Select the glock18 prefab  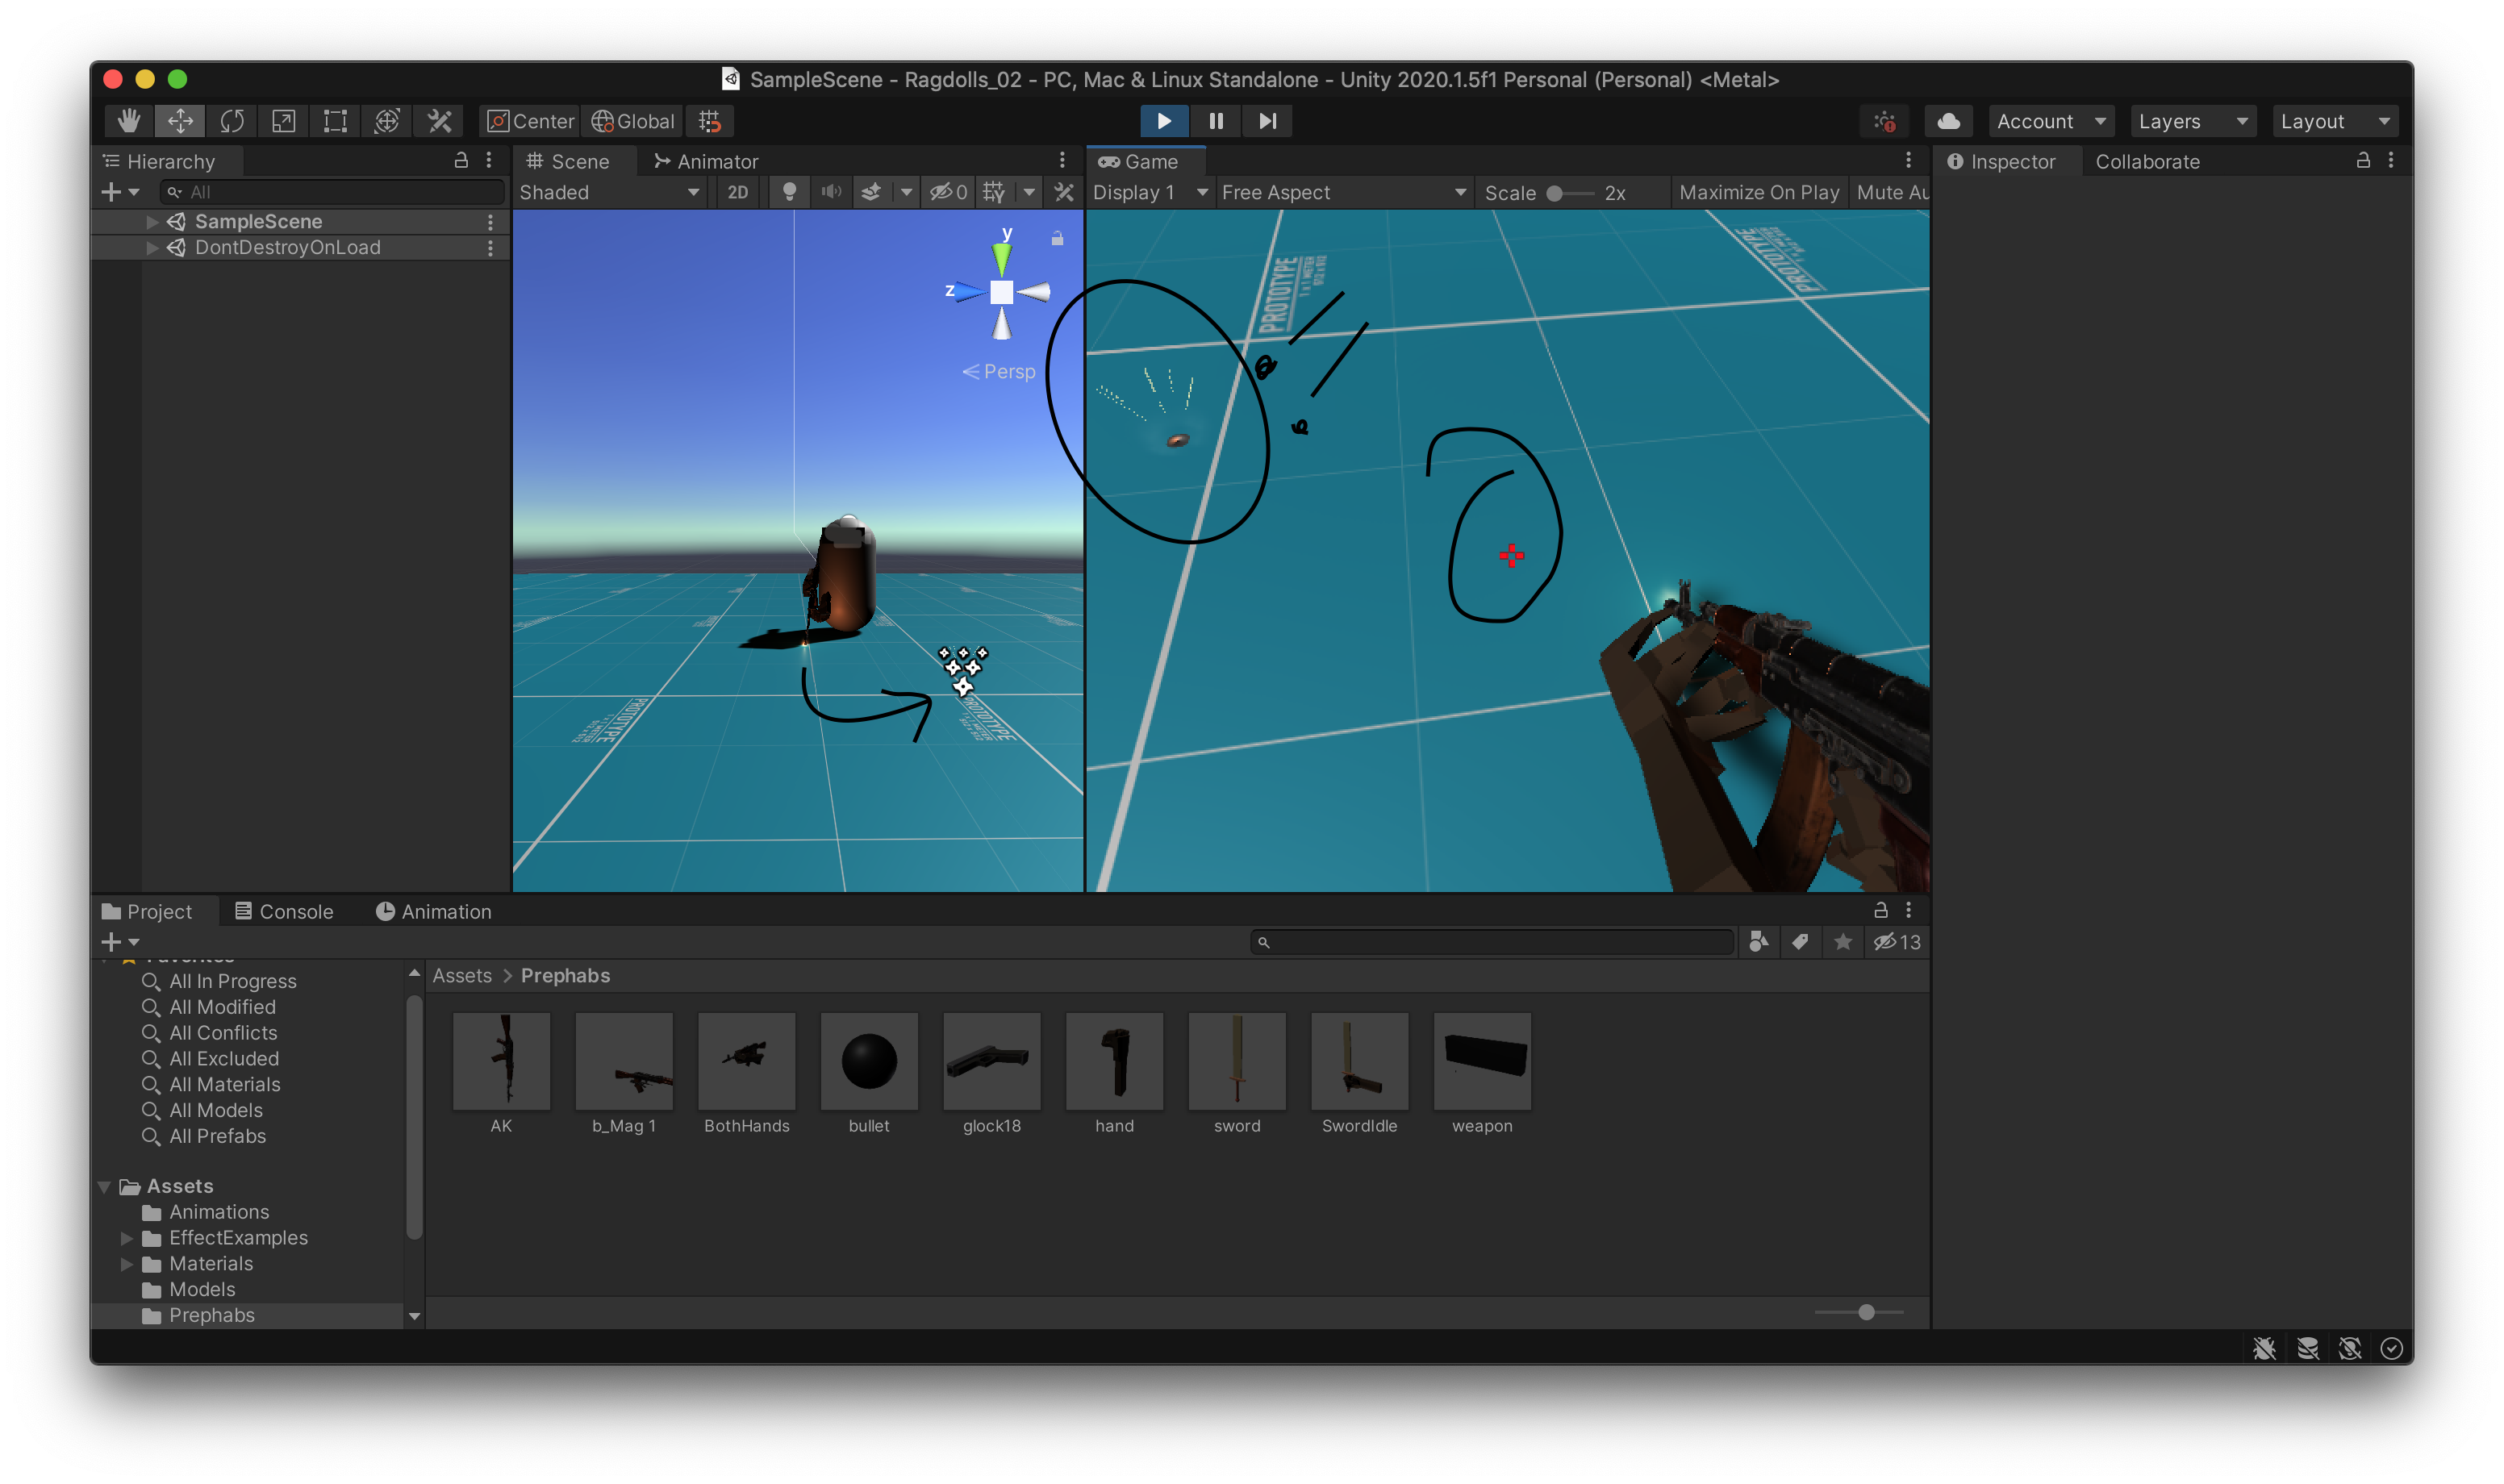click(x=992, y=1073)
